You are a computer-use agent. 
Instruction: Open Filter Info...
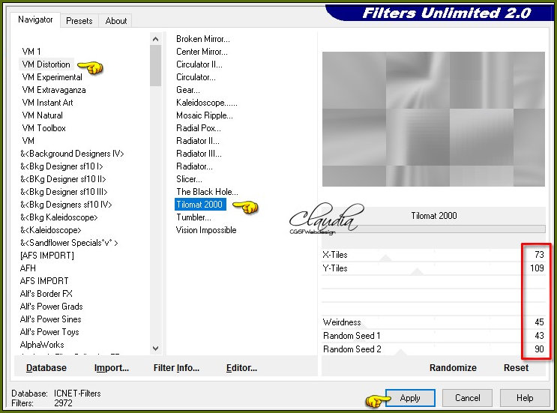coord(176,368)
